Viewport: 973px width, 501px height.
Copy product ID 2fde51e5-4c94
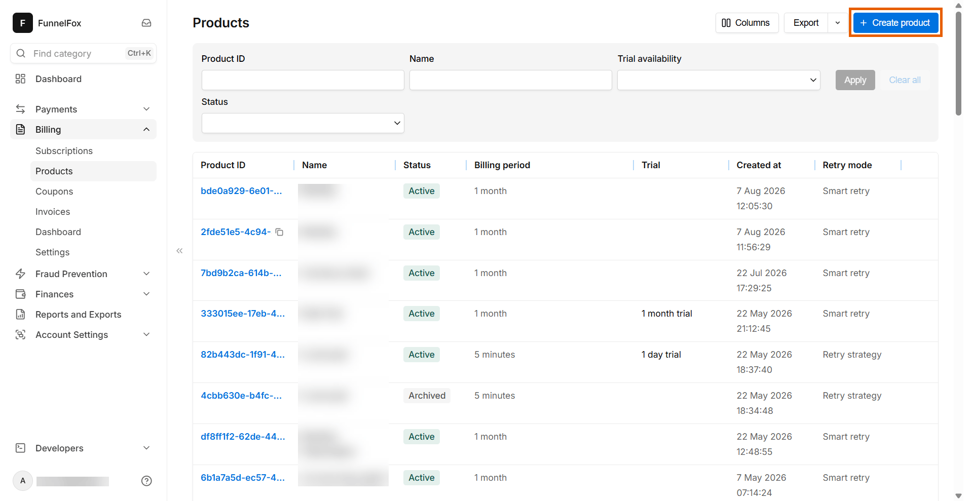coord(279,232)
